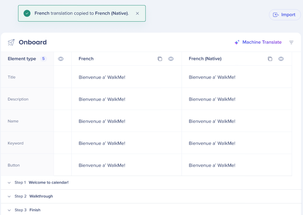
Task: Hide the French language column
Action: 171,59
